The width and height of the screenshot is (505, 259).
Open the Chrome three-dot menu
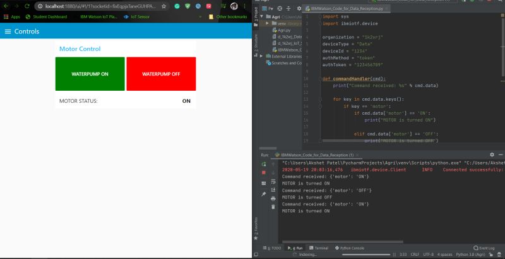(x=245, y=6)
